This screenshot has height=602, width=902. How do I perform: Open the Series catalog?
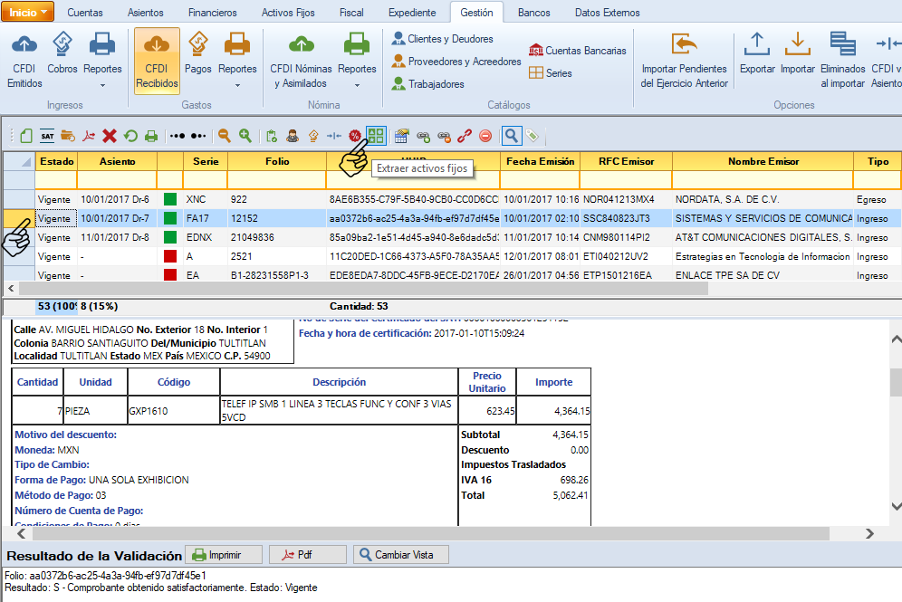tap(551, 73)
